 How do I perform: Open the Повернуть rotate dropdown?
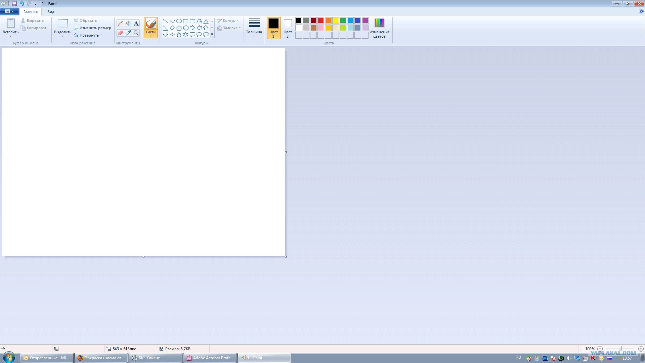point(88,35)
